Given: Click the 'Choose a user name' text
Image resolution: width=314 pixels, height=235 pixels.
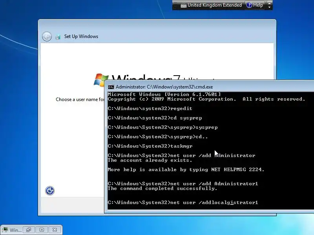Looking at the screenshot, I should 80,99.
